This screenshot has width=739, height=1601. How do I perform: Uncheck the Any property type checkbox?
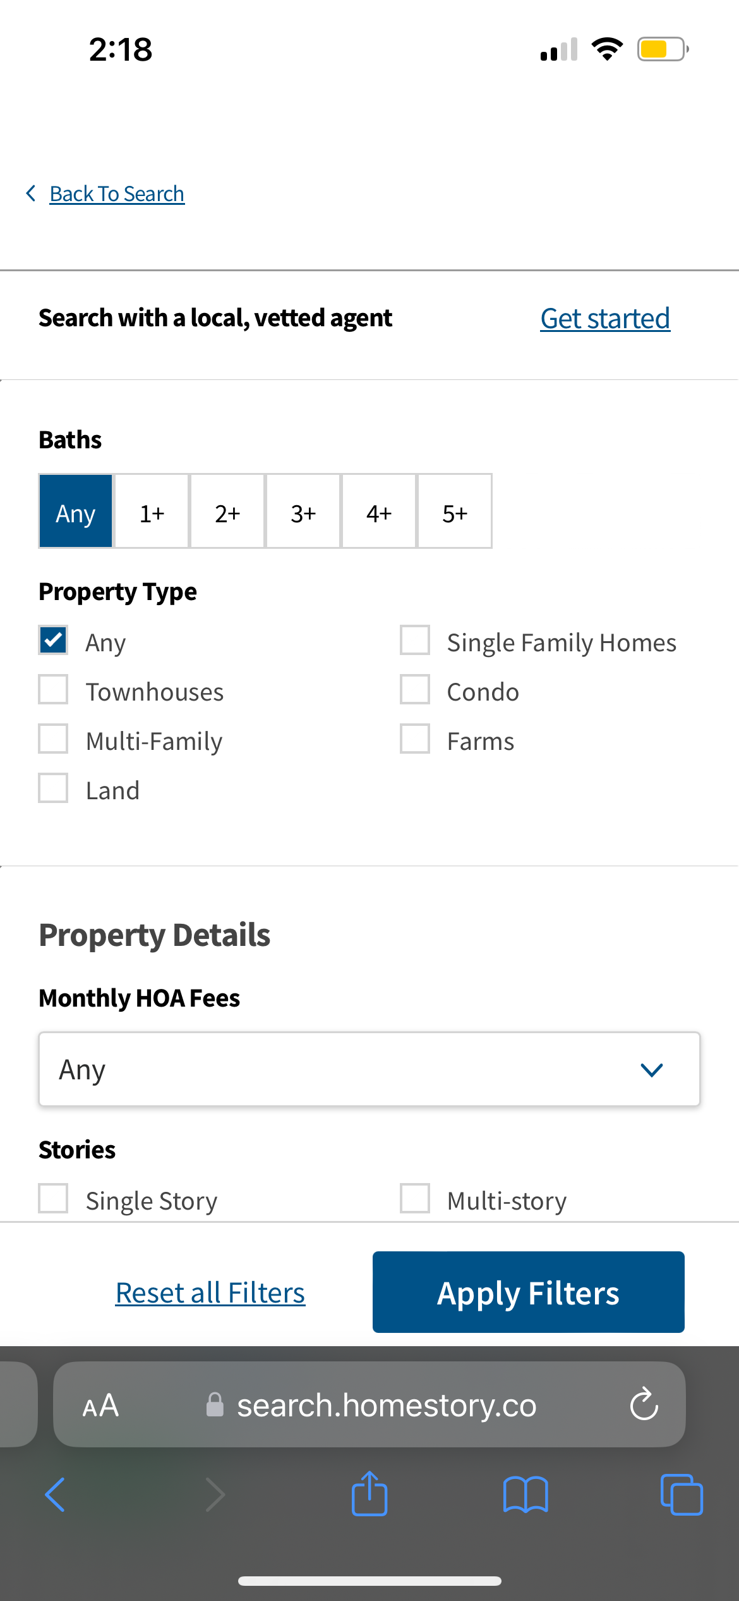[x=53, y=640]
